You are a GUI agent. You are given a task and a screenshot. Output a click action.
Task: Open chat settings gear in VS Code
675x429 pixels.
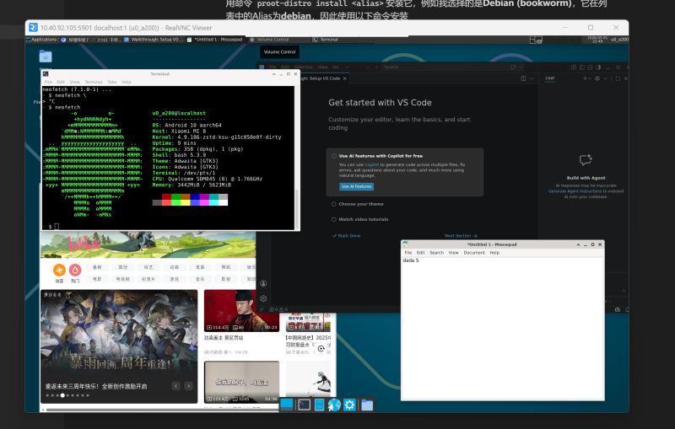[597, 78]
